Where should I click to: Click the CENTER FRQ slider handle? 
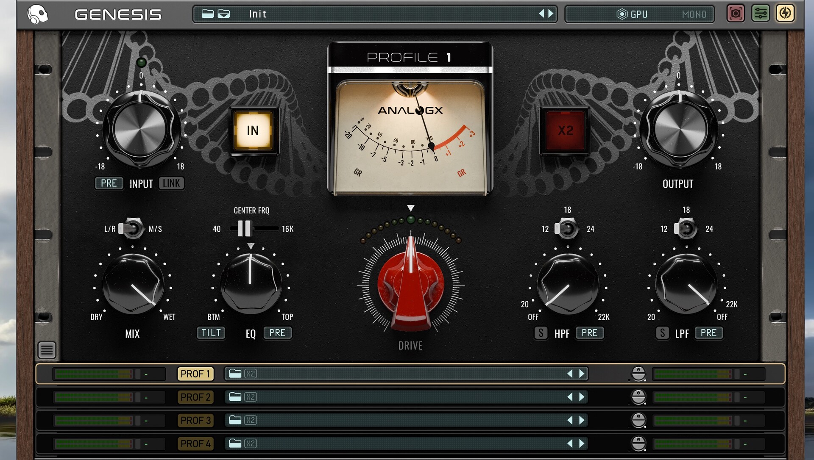click(244, 229)
